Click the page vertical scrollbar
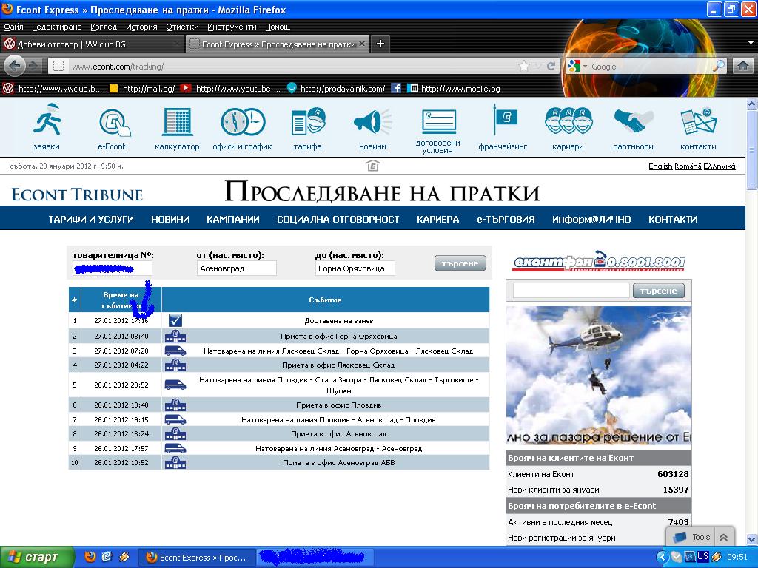Viewport: 758px width, 568px height. (x=752, y=296)
